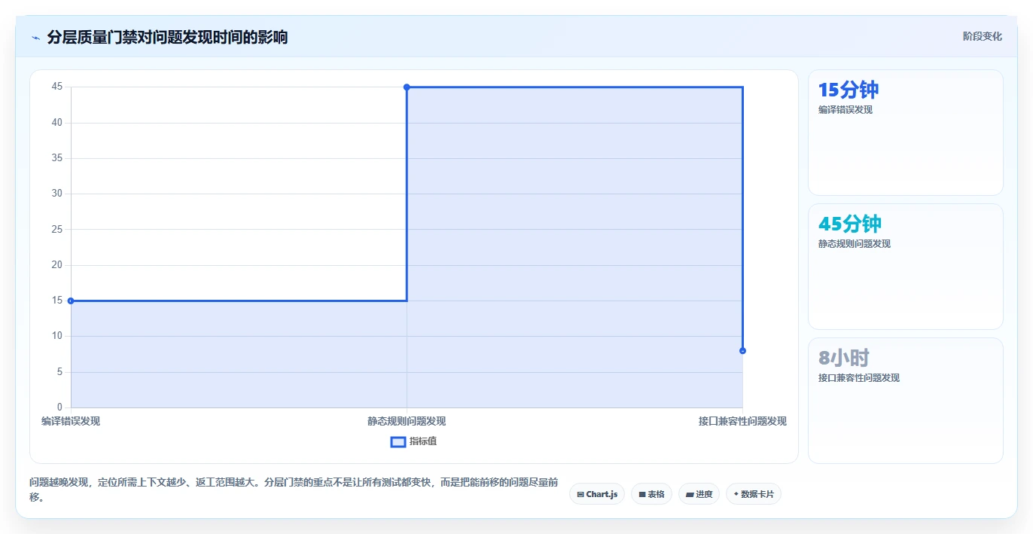
Task: Click the x-axis label 静态规则问题发现
Action: pos(407,421)
